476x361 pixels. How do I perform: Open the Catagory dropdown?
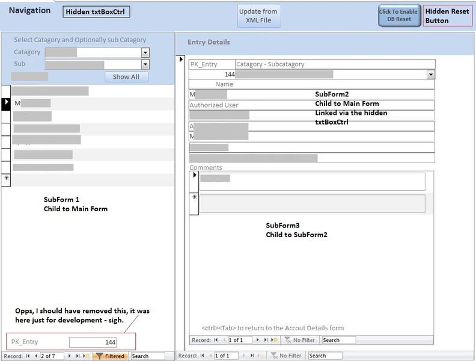[145, 52]
